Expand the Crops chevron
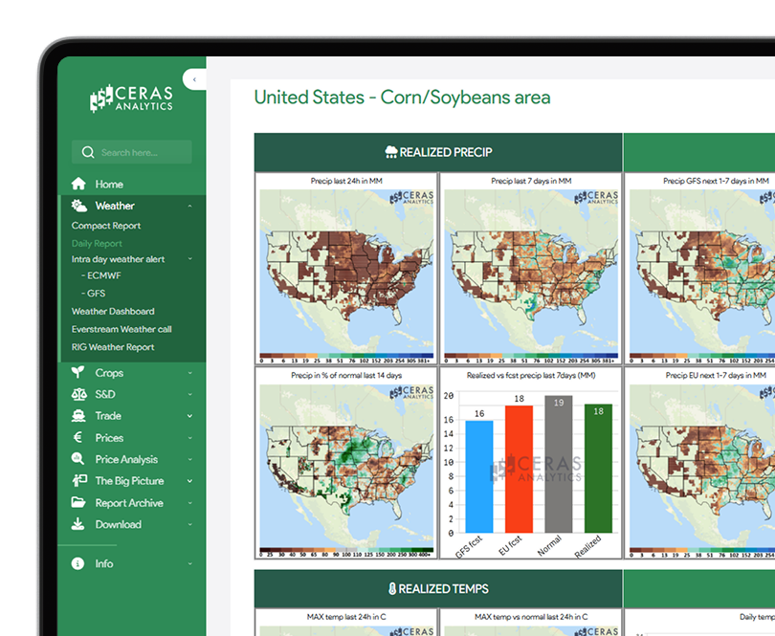The height and width of the screenshot is (636, 775). 189,373
